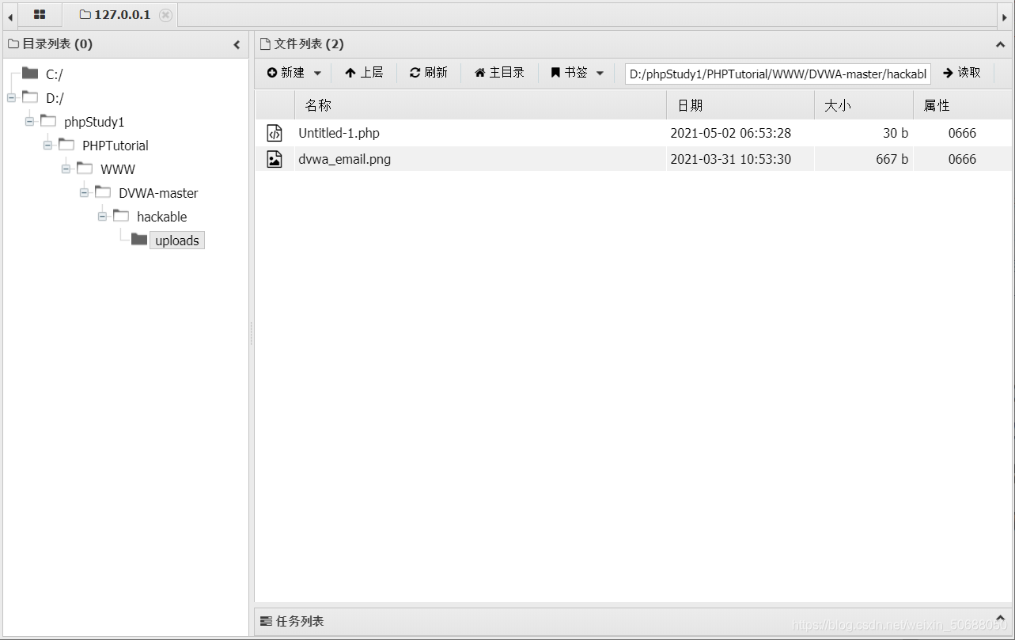Collapse the WWW tree node
Image resolution: width=1015 pixels, height=640 pixels.
tap(66, 169)
